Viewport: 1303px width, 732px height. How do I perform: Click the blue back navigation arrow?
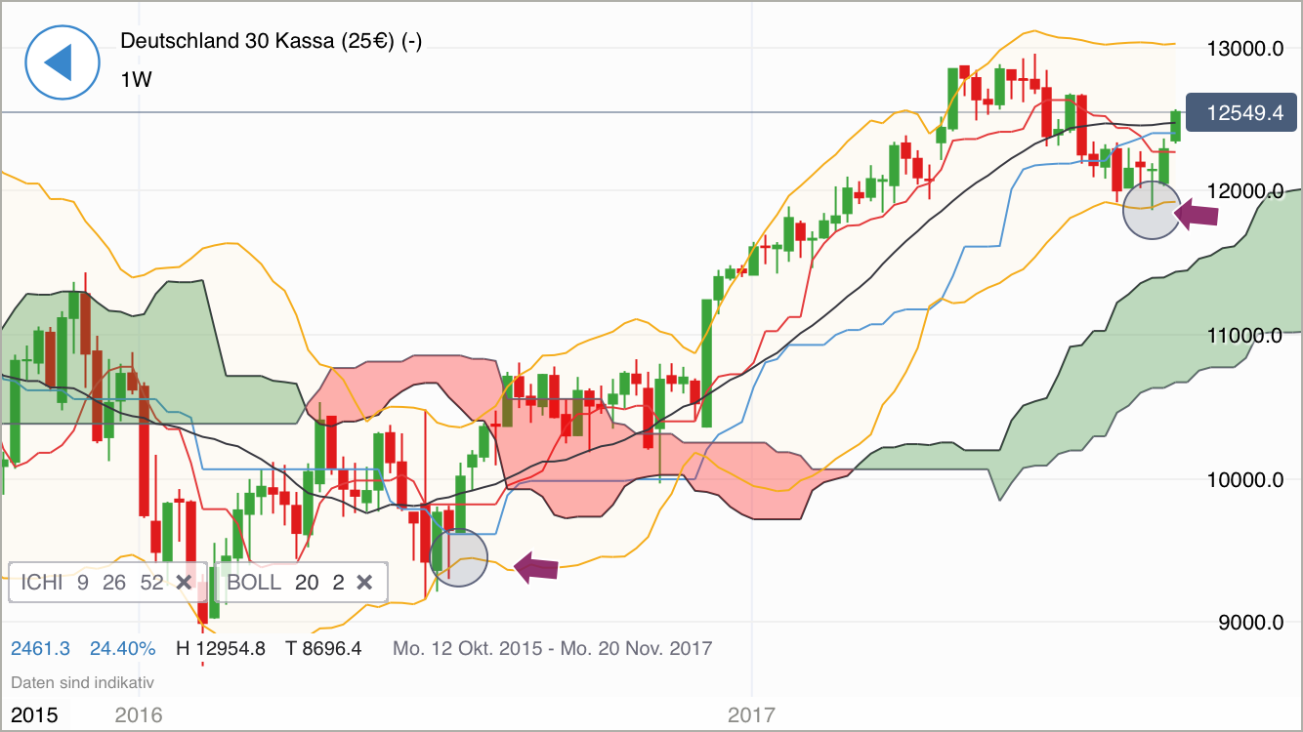pos(62,61)
